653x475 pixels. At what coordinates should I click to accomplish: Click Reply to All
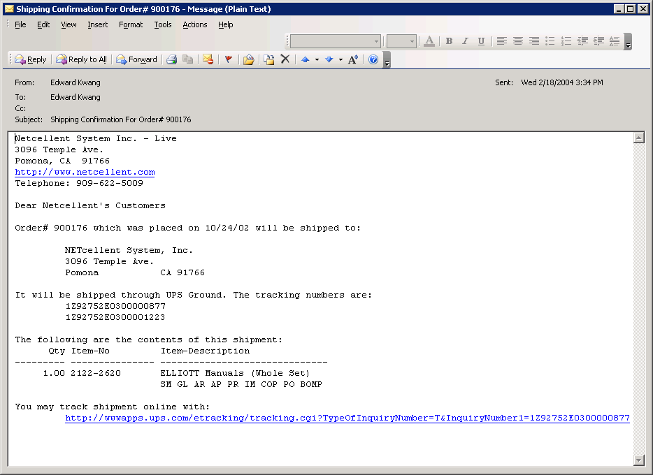click(x=82, y=59)
